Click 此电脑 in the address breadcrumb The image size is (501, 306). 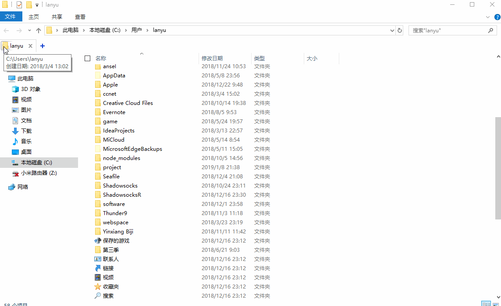coord(70,30)
